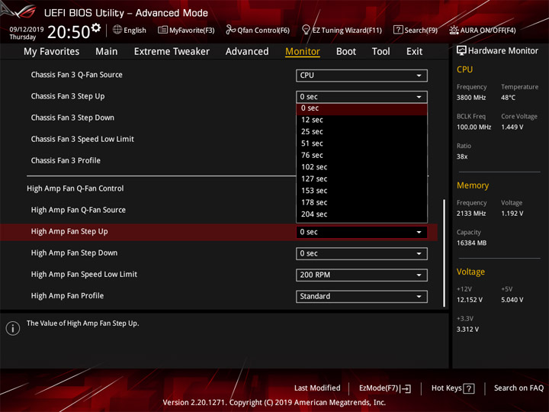549x412 pixels.
Task: Toggle AURA ON/OFF light icon
Action: tap(454, 30)
